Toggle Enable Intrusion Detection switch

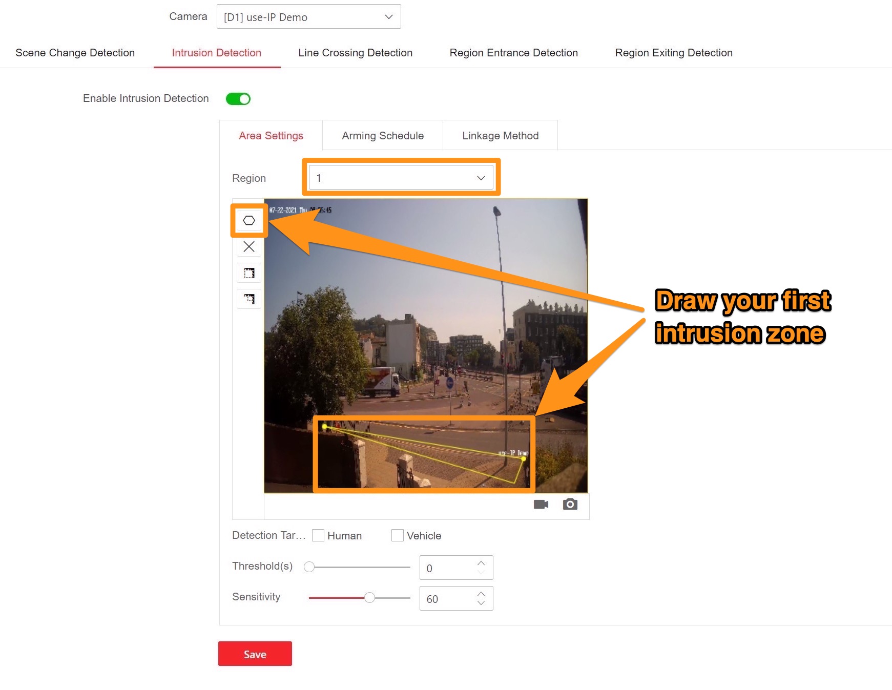(x=238, y=99)
